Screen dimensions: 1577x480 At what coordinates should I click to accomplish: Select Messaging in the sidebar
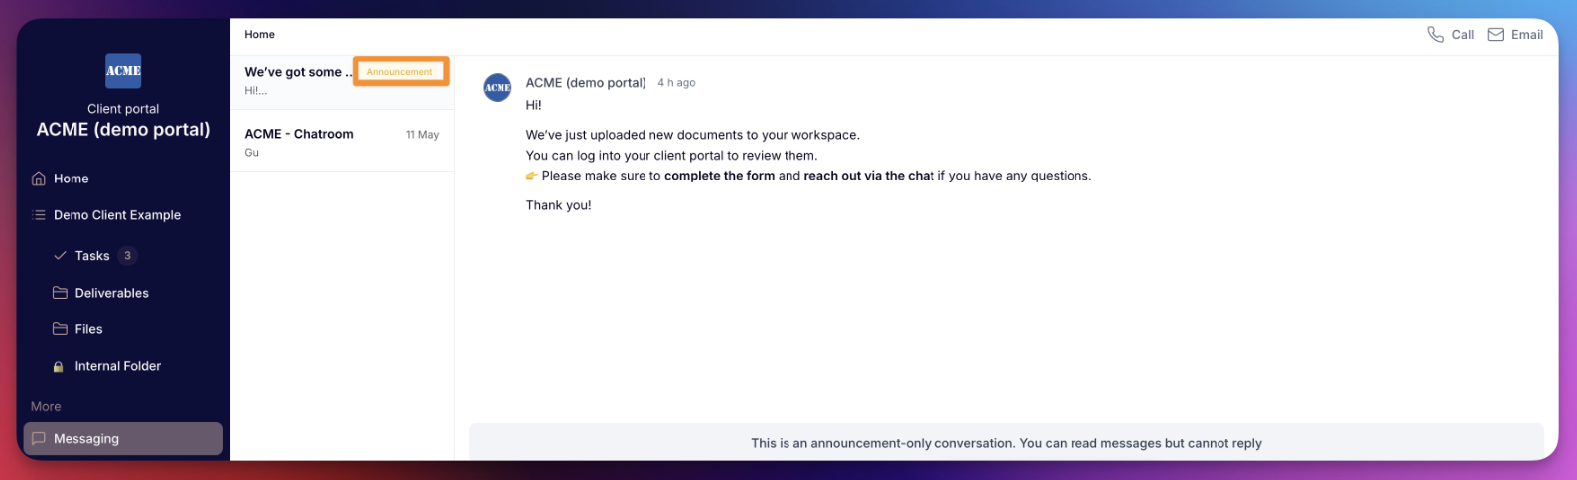[123, 439]
